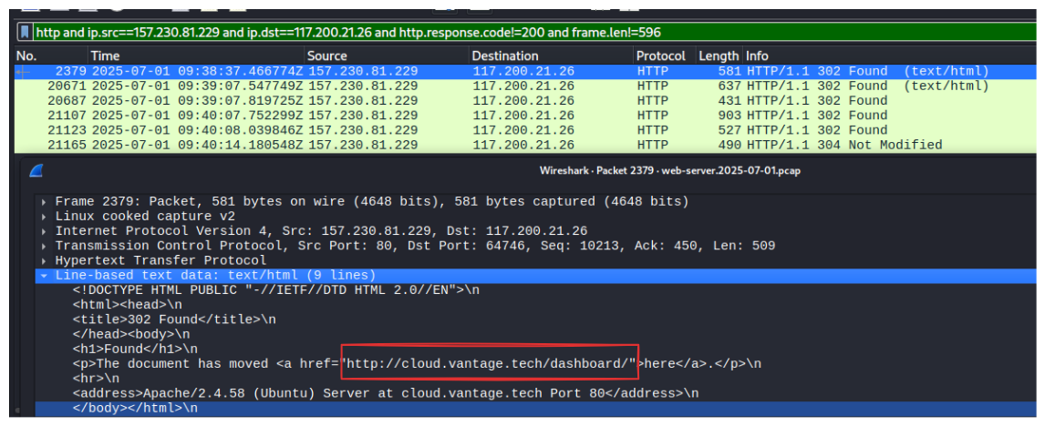Select packet 21107 with length 903

523,116
